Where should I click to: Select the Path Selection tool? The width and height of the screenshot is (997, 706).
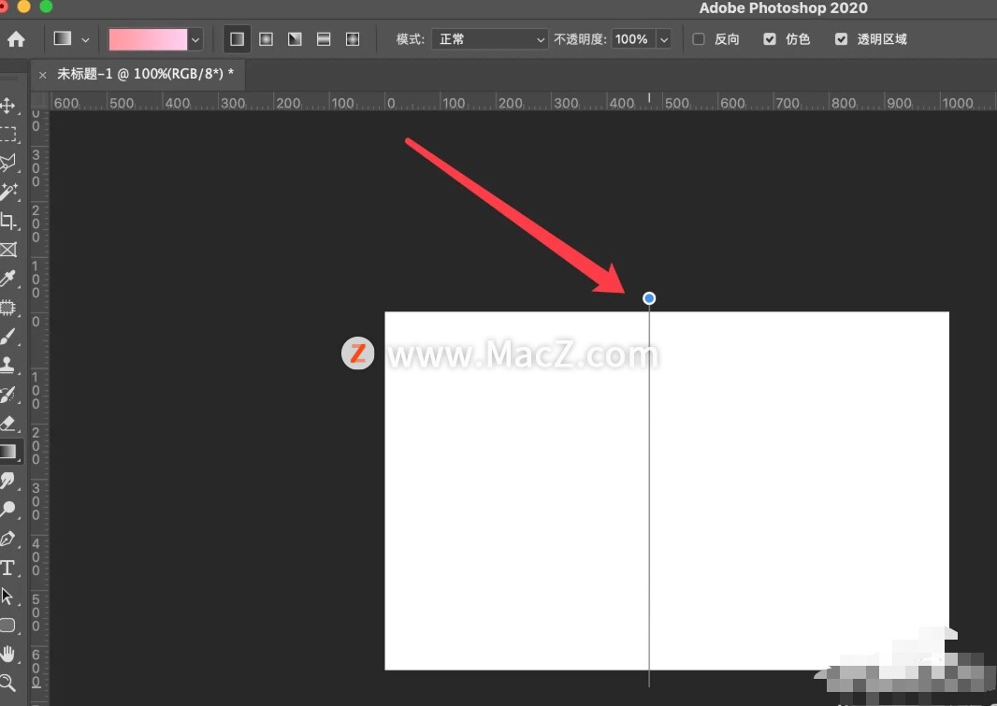click(8, 596)
